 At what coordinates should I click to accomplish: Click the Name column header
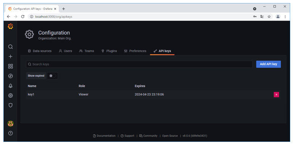coord(32,86)
